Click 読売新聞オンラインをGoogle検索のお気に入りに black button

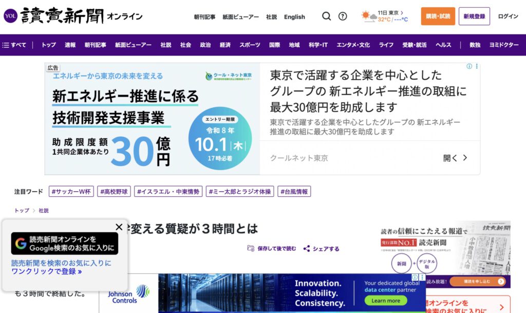(x=64, y=244)
